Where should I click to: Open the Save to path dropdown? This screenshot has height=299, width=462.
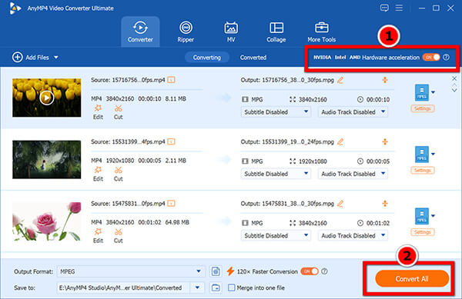(197, 287)
